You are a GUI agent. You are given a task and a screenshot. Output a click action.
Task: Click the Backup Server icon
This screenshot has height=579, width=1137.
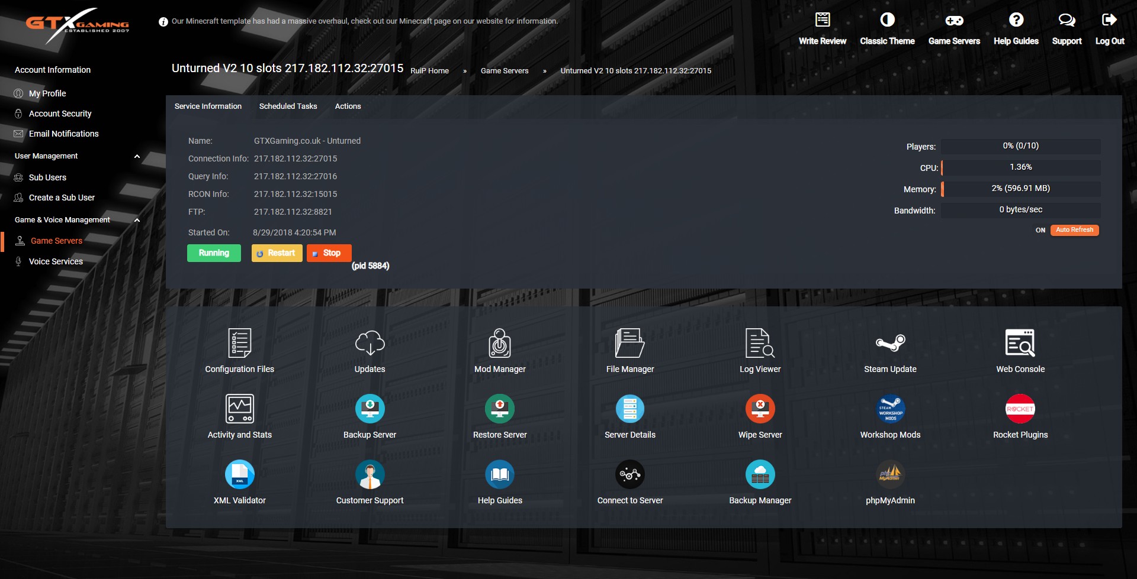pos(370,409)
